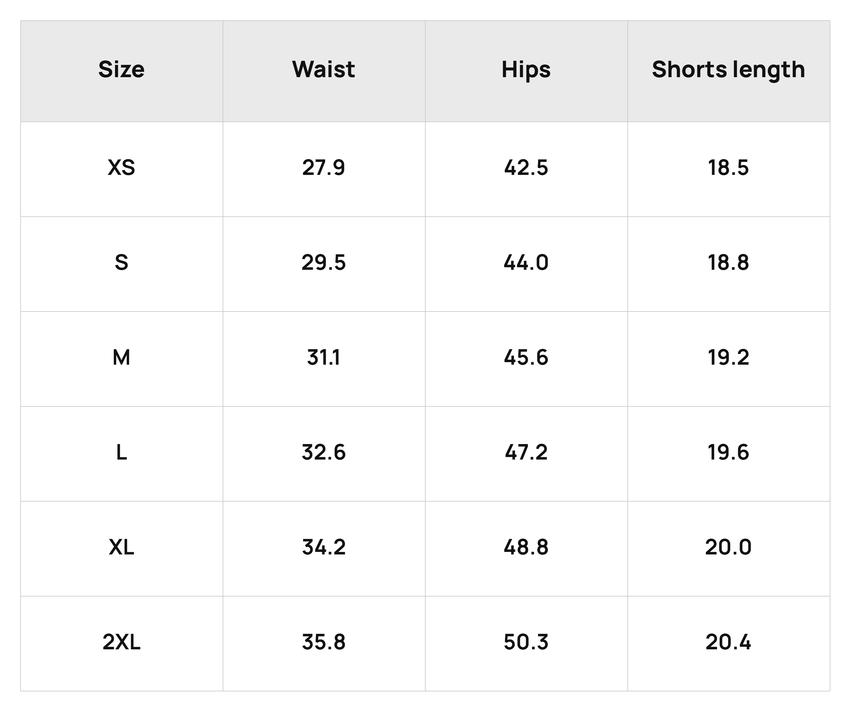850x711 pixels.
Task: Click the 44.0 hips value
Action: [526, 263]
